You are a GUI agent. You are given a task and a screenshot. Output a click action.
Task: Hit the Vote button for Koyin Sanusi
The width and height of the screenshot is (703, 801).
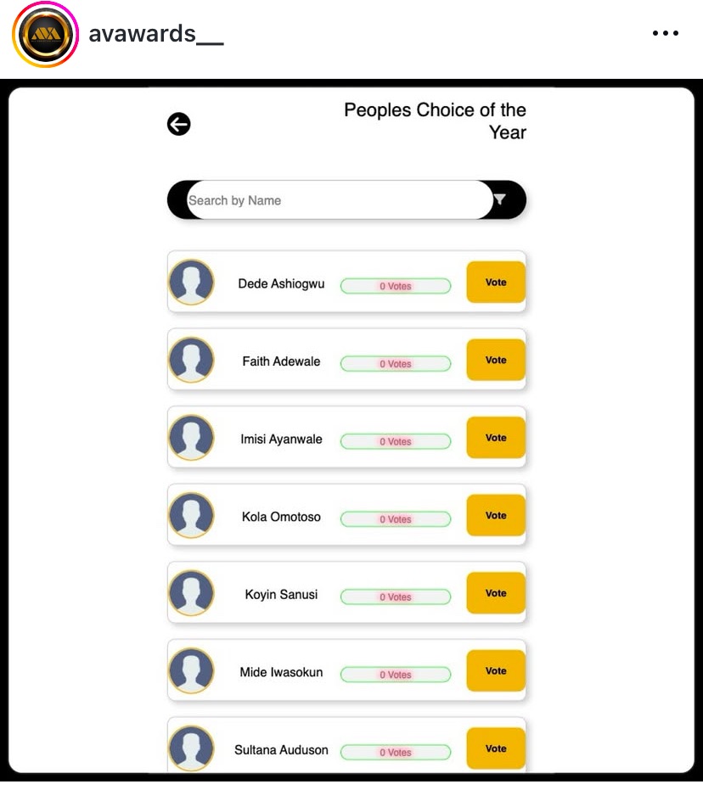pos(496,593)
